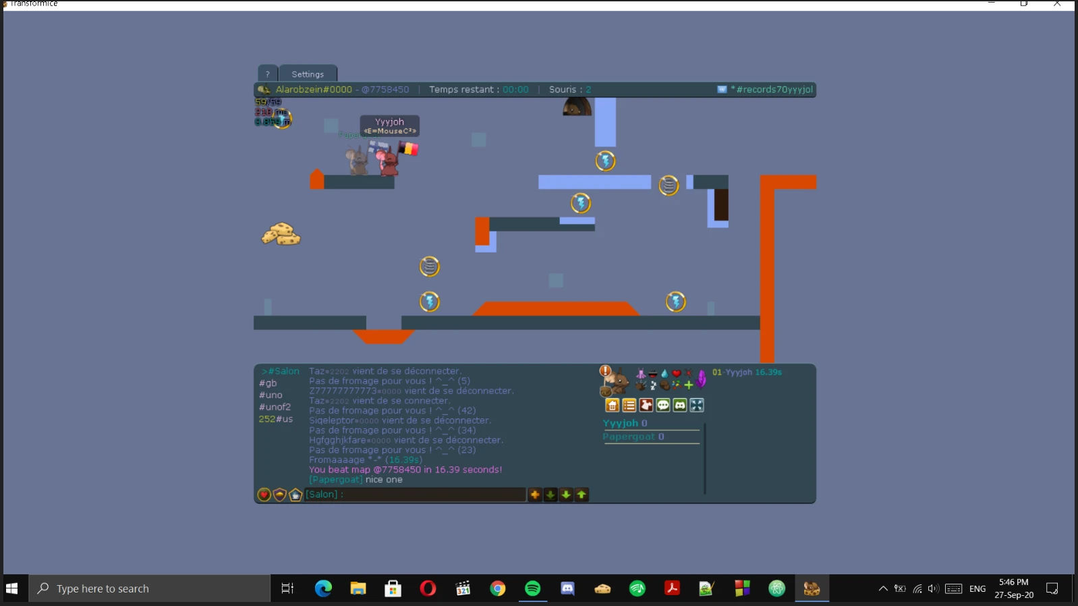This screenshot has width=1078, height=606.
Task: Open File Explorer from the taskbar
Action: click(x=358, y=588)
